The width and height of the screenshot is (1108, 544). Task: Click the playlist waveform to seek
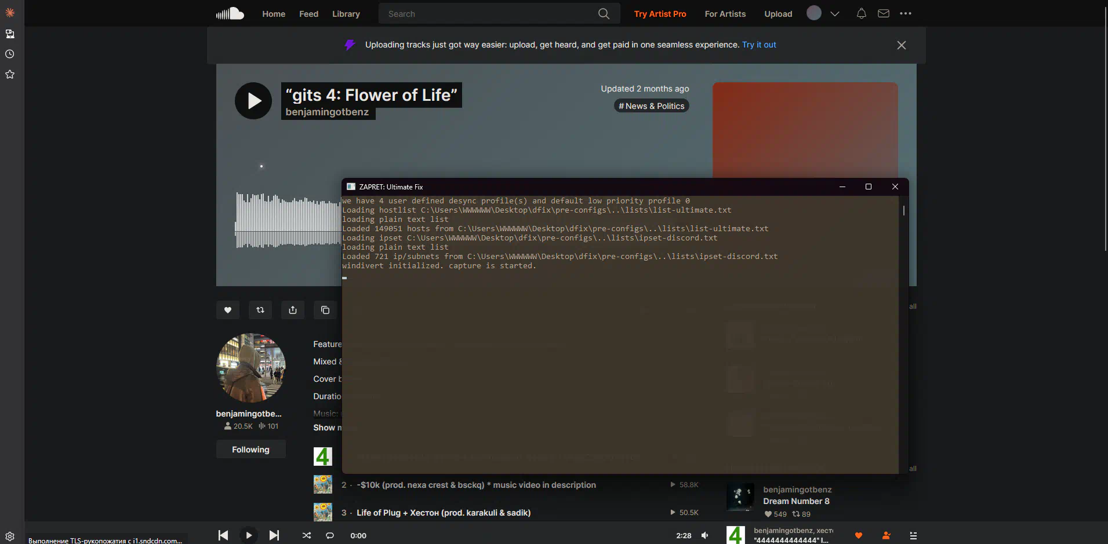(288, 220)
